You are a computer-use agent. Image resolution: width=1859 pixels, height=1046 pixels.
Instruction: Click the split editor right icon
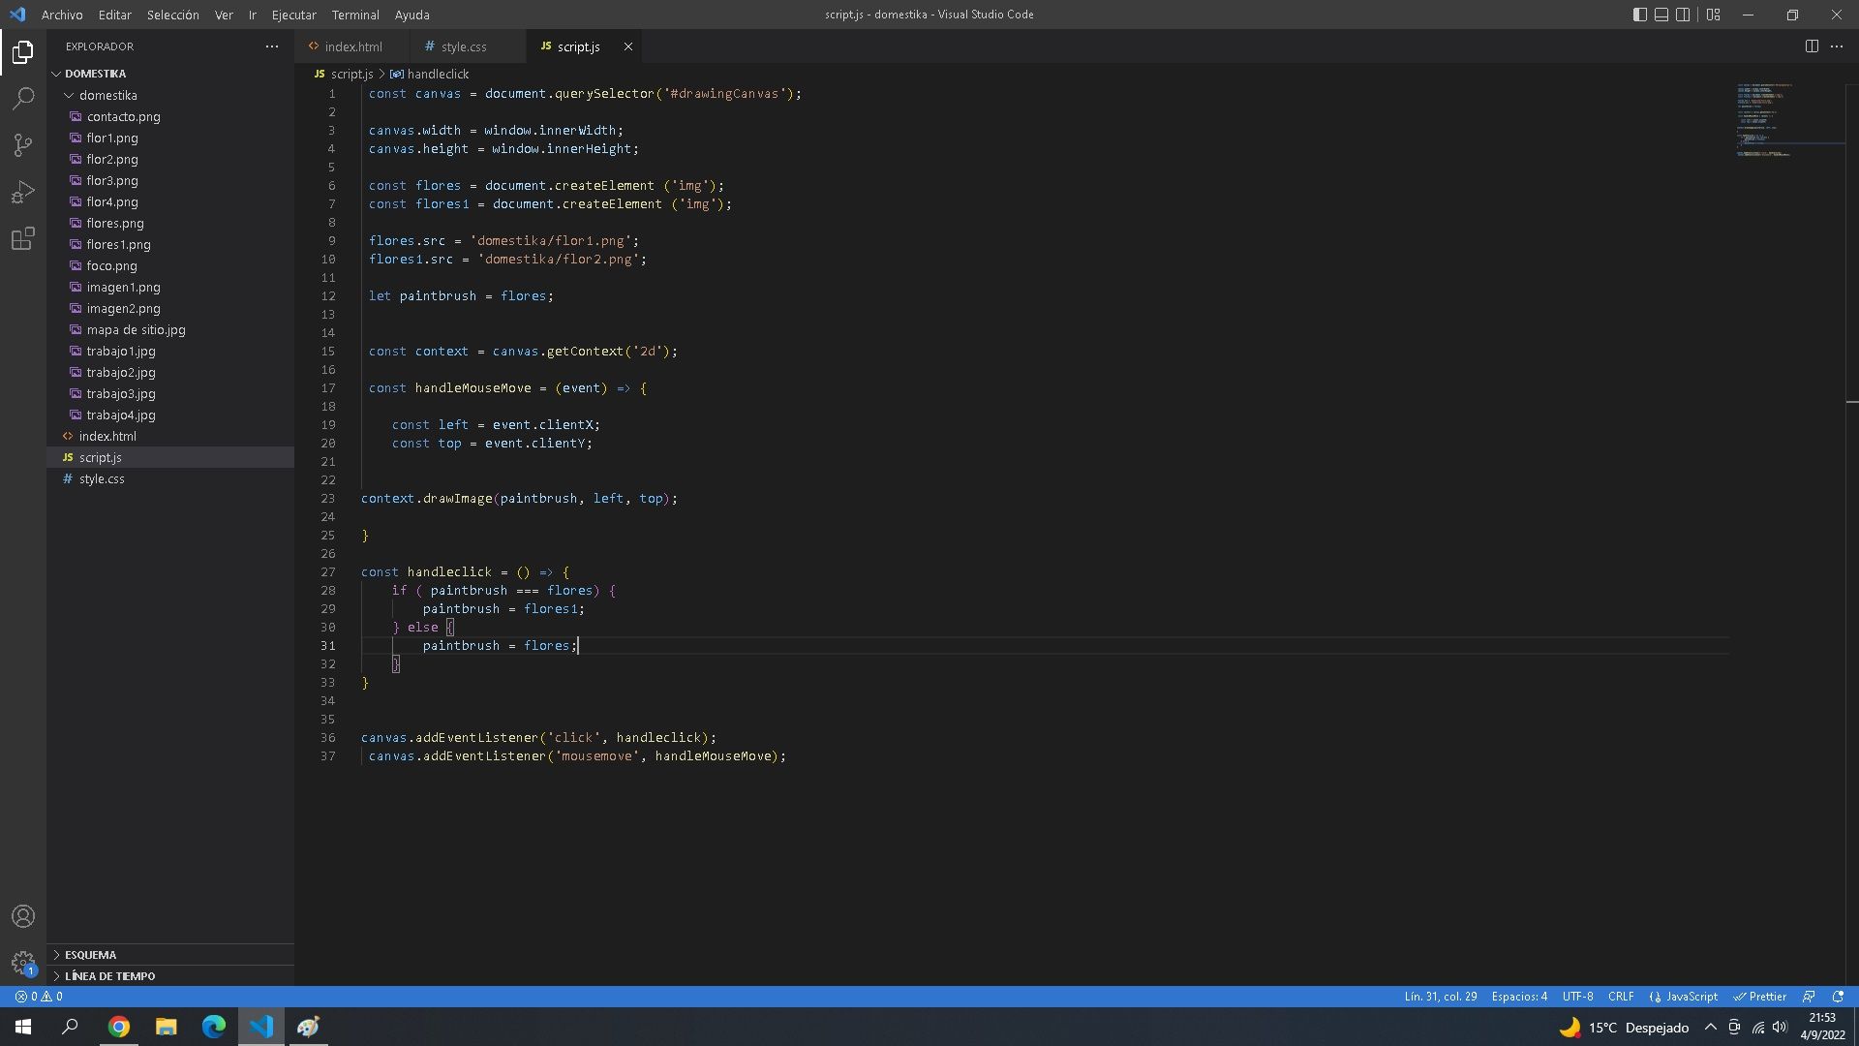coord(1812,46)
